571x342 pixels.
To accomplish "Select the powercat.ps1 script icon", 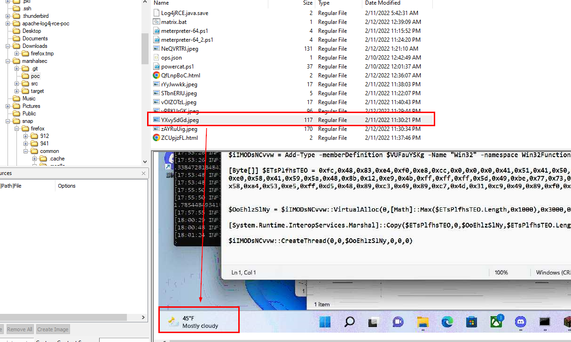I will click(x=156, y=67).
